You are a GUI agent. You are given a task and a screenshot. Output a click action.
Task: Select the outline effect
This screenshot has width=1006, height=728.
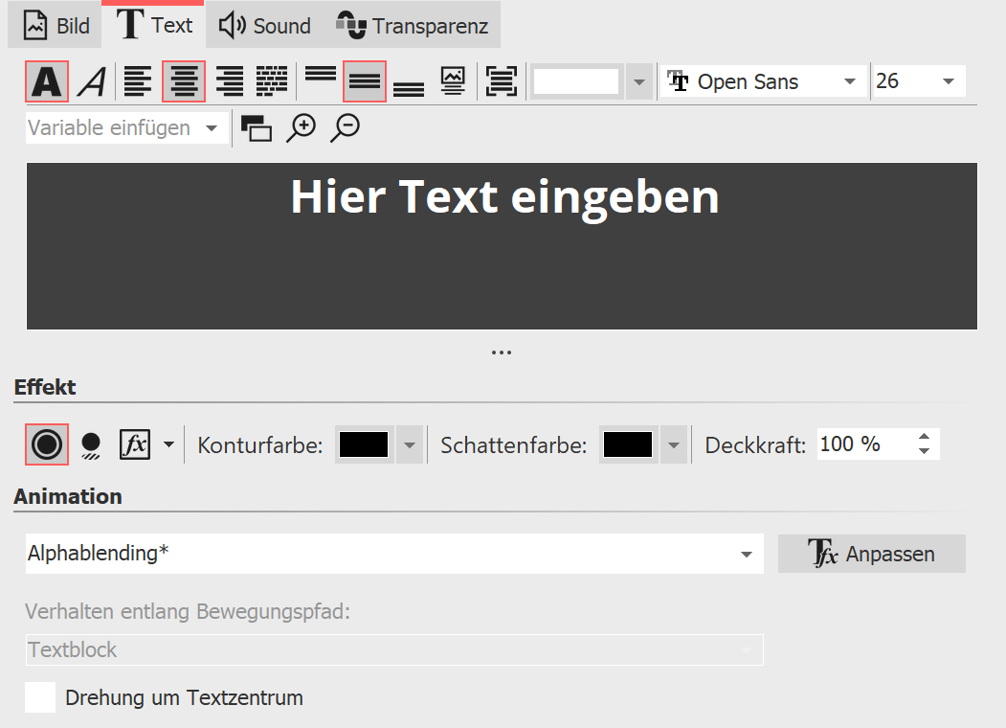click(46, 444)
